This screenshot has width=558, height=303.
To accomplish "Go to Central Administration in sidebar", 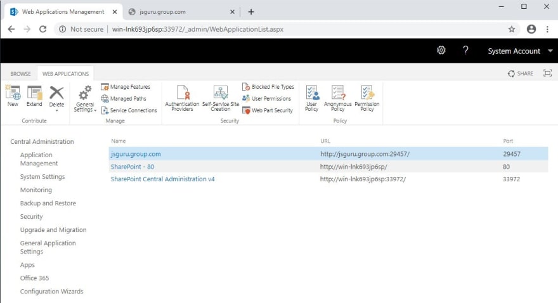I will tap(42, 141).
